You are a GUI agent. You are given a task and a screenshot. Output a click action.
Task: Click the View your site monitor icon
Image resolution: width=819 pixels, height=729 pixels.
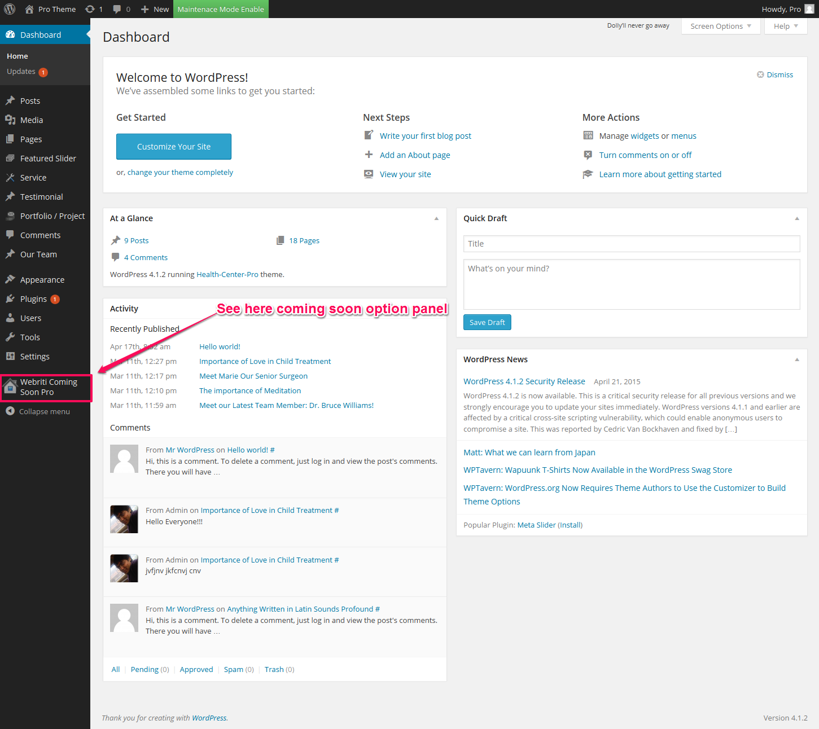click(369, 174)
